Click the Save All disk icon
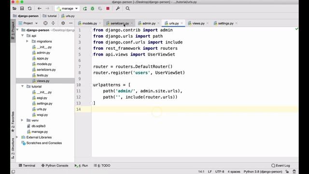The height and width of the screenshot is (174, 309). 22,9
